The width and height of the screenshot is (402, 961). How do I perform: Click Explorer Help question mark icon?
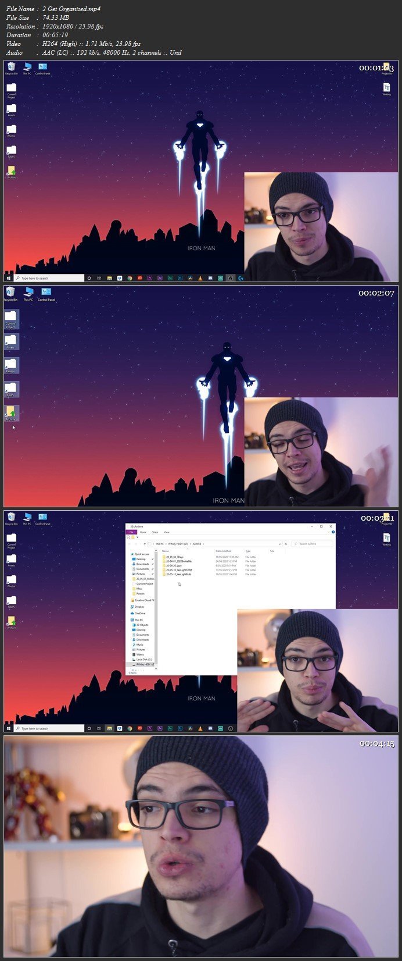point(333,532)
